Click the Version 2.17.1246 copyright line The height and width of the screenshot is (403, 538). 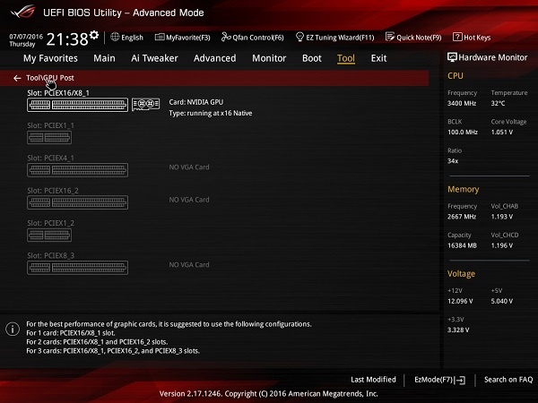[x=269, y=394]
